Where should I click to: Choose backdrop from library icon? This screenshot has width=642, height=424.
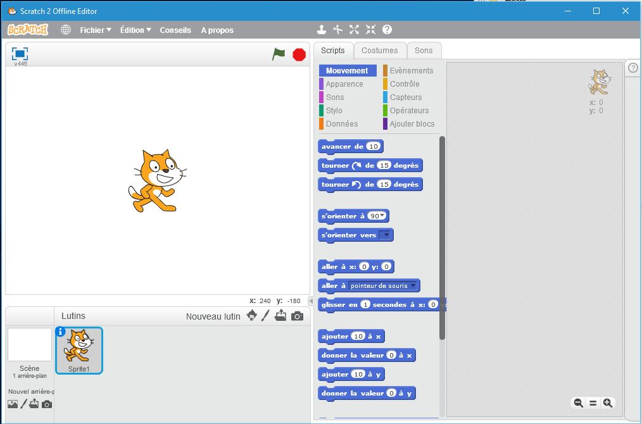(13, 404)
